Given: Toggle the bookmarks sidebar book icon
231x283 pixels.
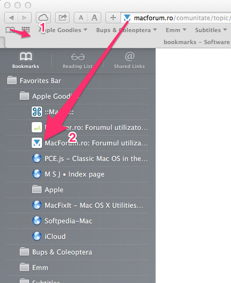Looking at the screenshot, I should (x=10, y=30).
